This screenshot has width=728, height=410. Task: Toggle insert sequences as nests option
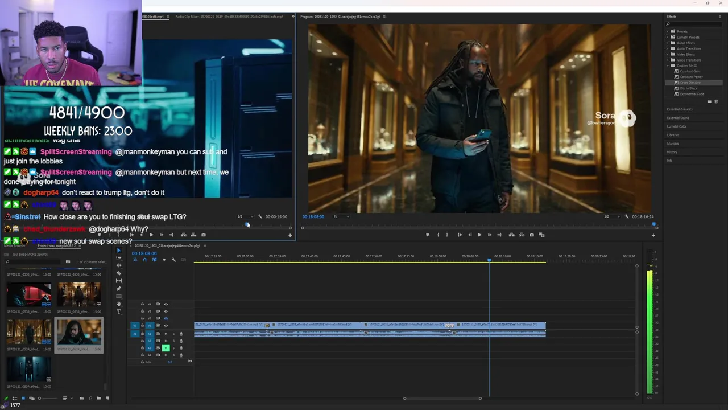pos(135,260)
